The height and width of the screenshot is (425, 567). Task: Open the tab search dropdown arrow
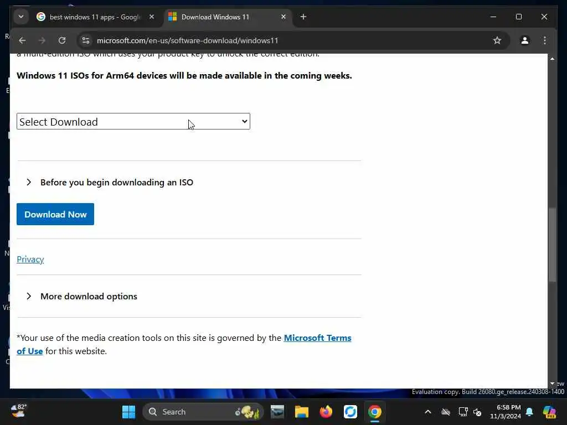[21, 17]
